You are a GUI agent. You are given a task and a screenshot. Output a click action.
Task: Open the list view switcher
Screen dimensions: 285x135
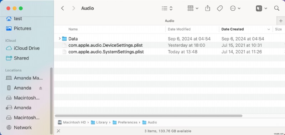coord(167,8)
